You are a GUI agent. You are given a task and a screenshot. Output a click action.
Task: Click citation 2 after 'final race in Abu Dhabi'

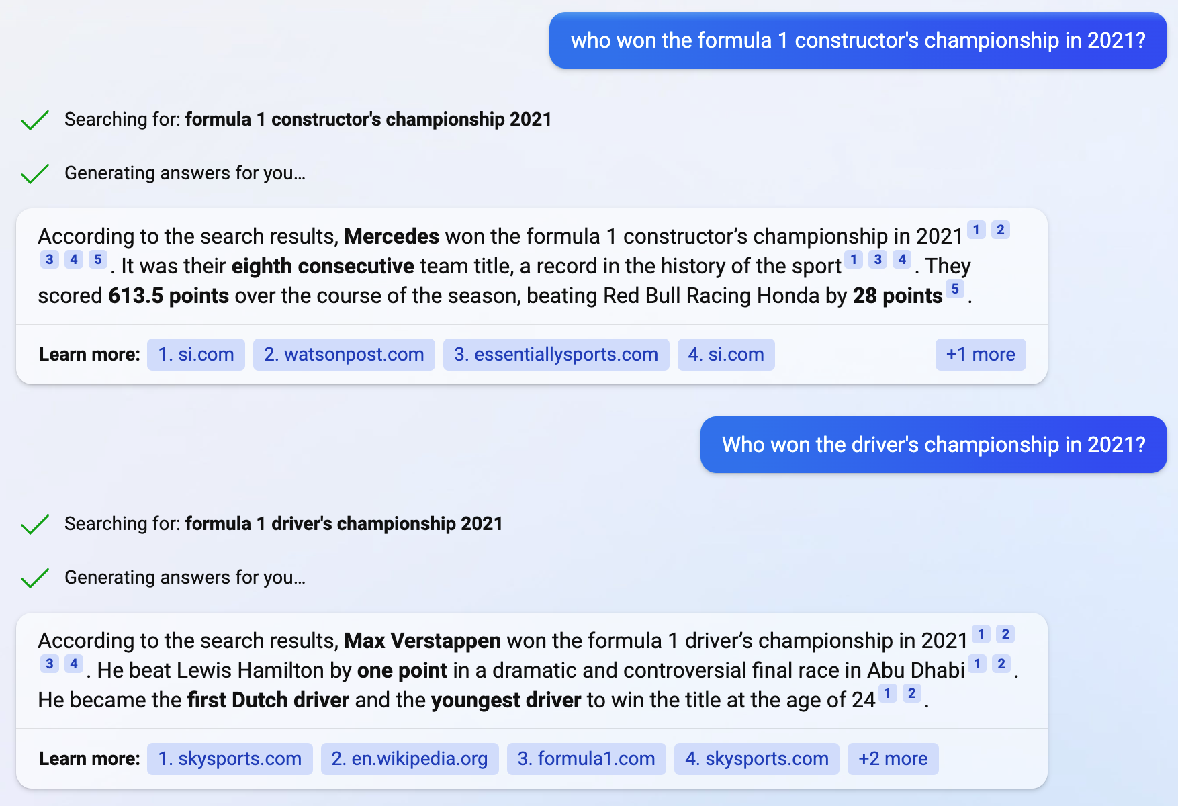point(1001,664)
